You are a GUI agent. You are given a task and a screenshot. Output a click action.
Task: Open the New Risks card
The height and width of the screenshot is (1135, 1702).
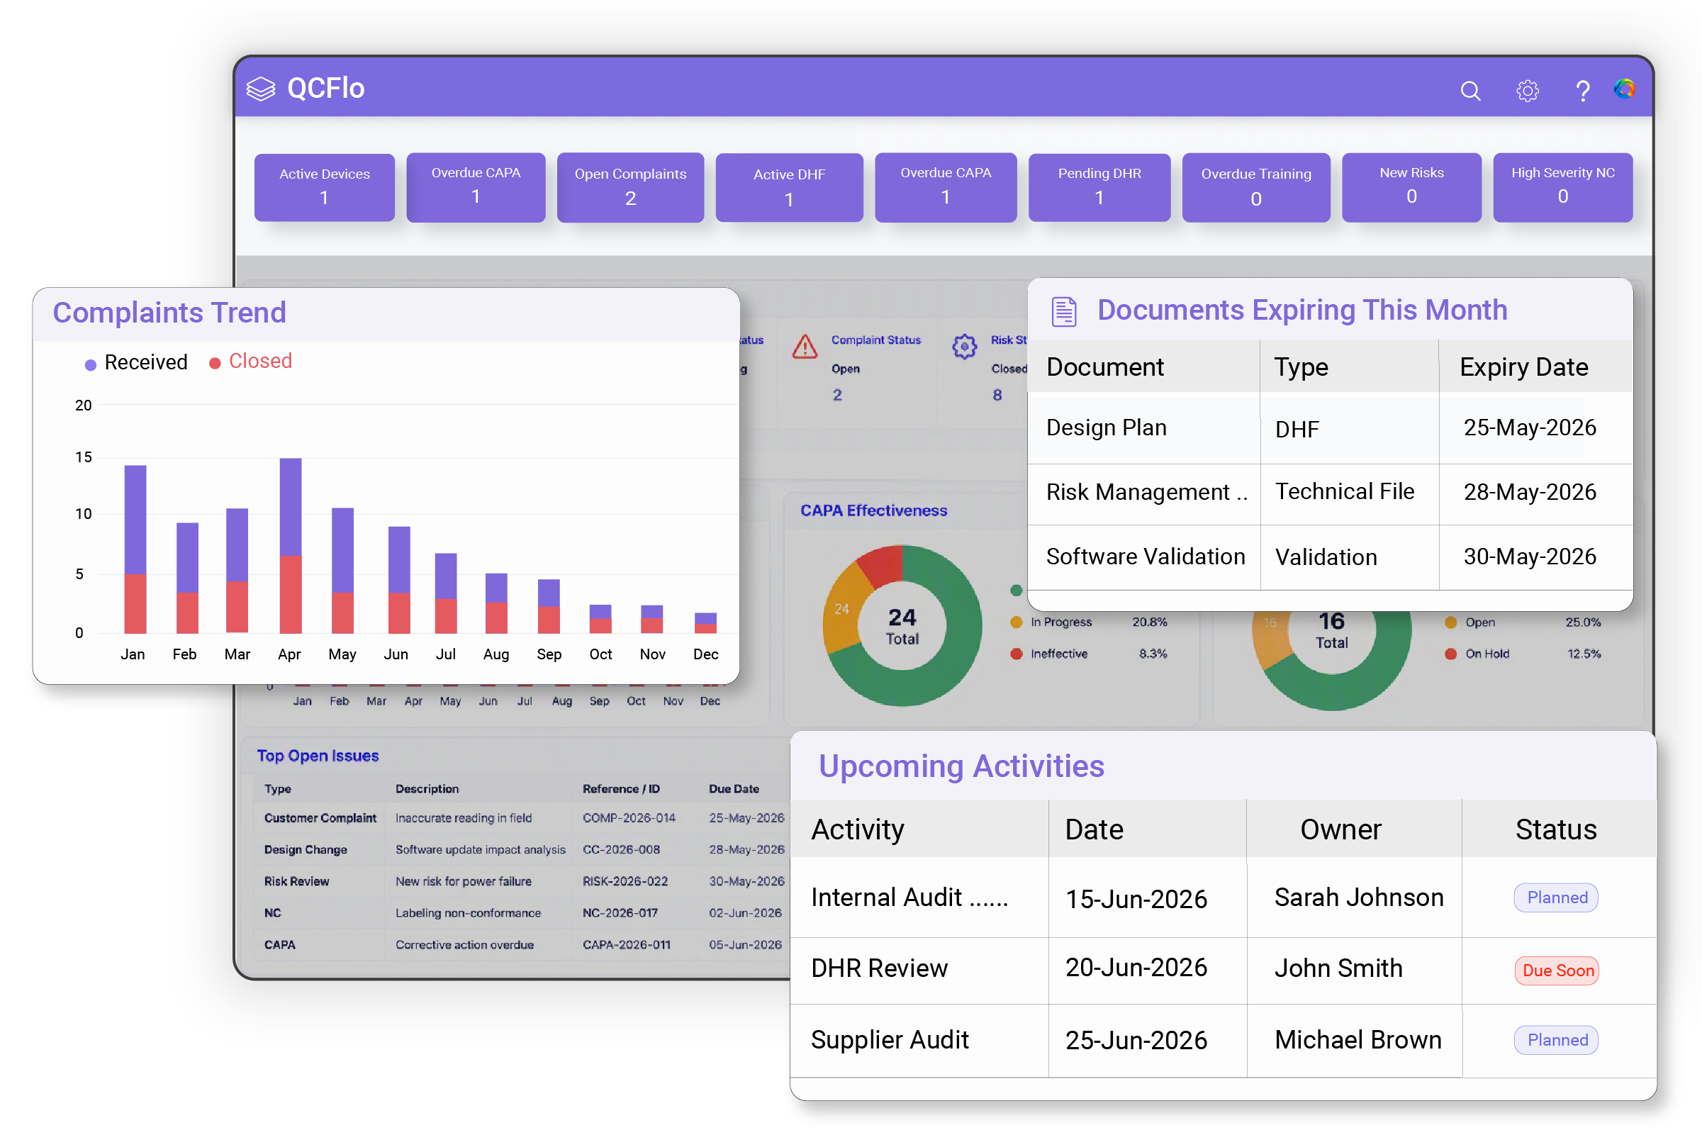tap(1411, 187)
